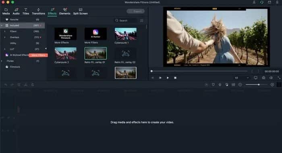Expand the LUT disclosure arrow
Screen dimensions: 282x153
pos(5,49)
